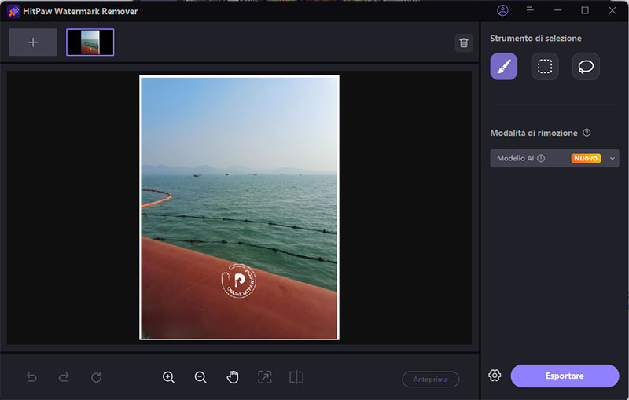Click the redo arrow icon
The width and height of the screenshot is (629, 400).
pyautogui.click(x=64, y=377)
